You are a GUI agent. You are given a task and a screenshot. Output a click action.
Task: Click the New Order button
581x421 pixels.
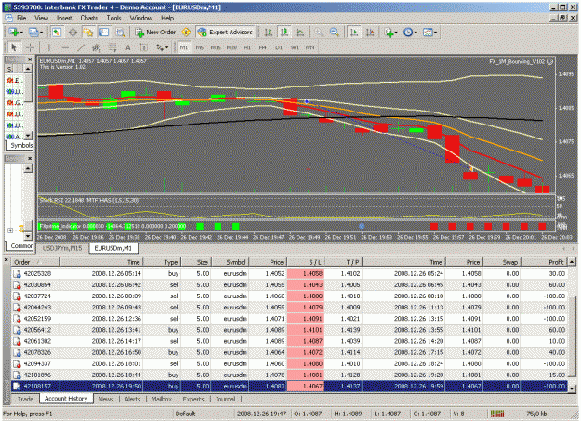155,33
